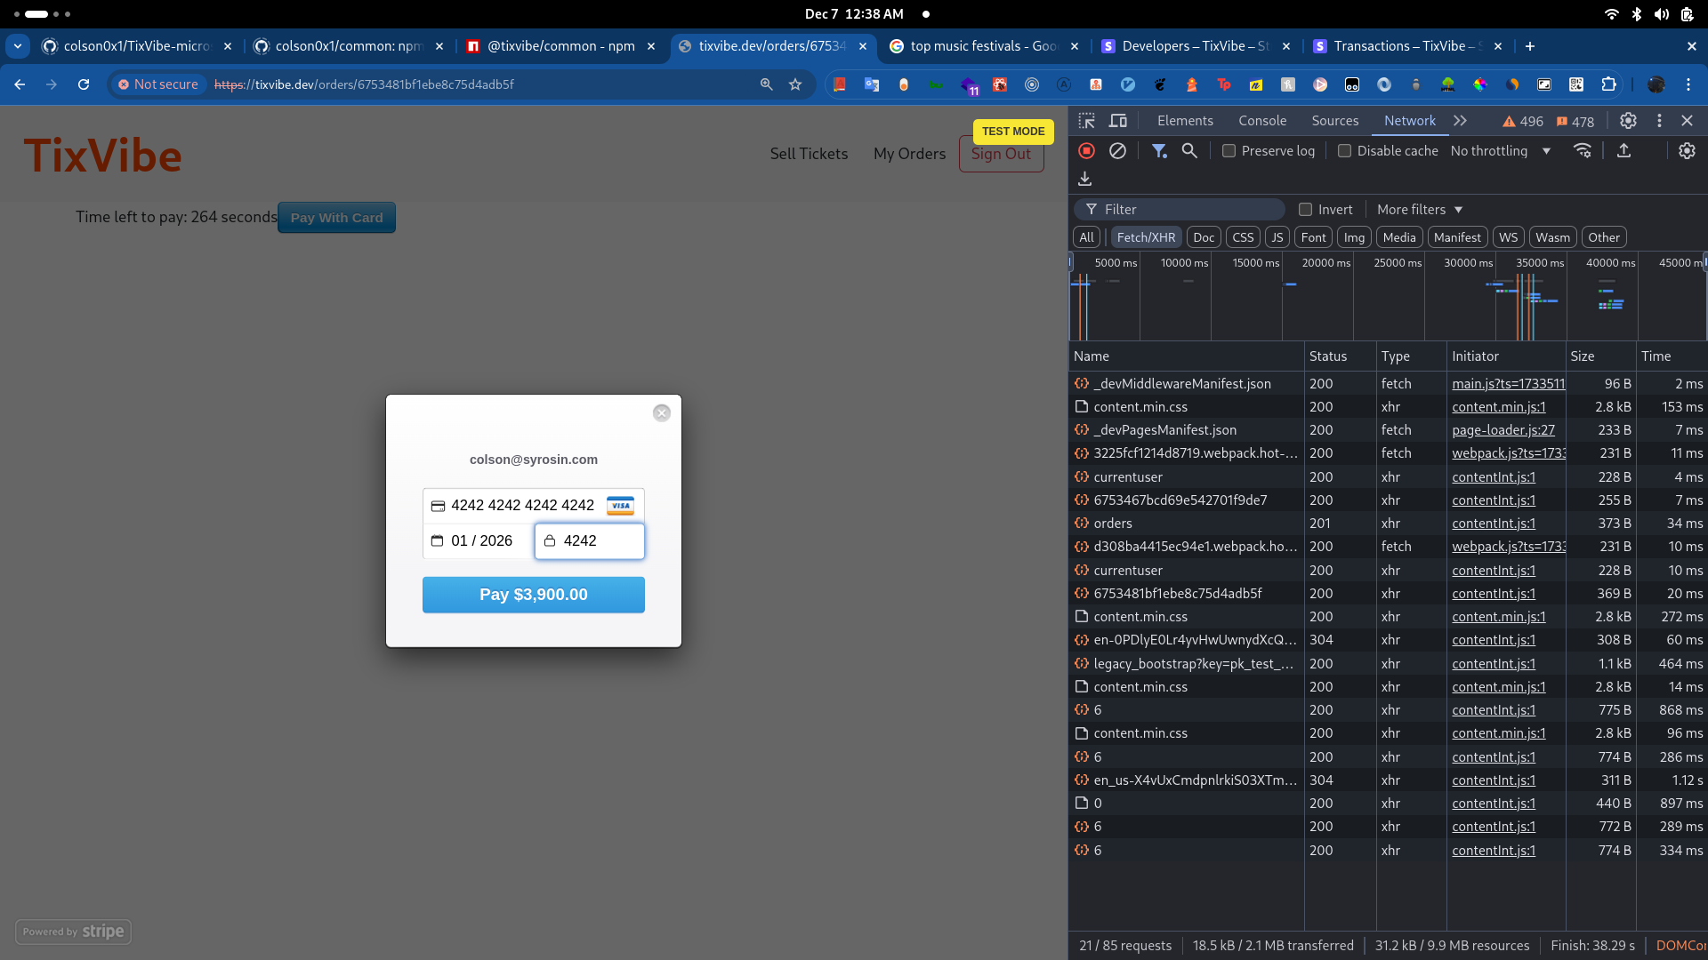Toggle WS request filter
This screenshot has width=1708, height=960.
pos(1508,237)
